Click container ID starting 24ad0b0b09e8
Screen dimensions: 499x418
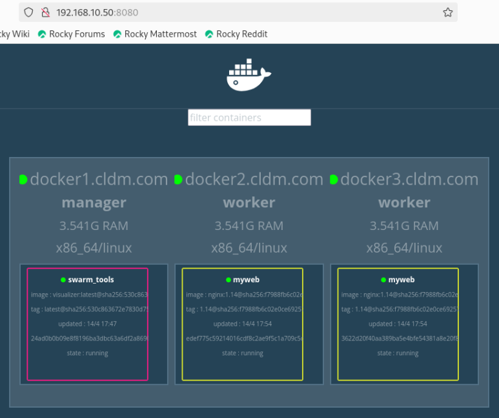click(x=90, y=339)
